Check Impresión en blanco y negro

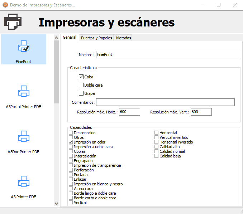(x=71, y=184)
